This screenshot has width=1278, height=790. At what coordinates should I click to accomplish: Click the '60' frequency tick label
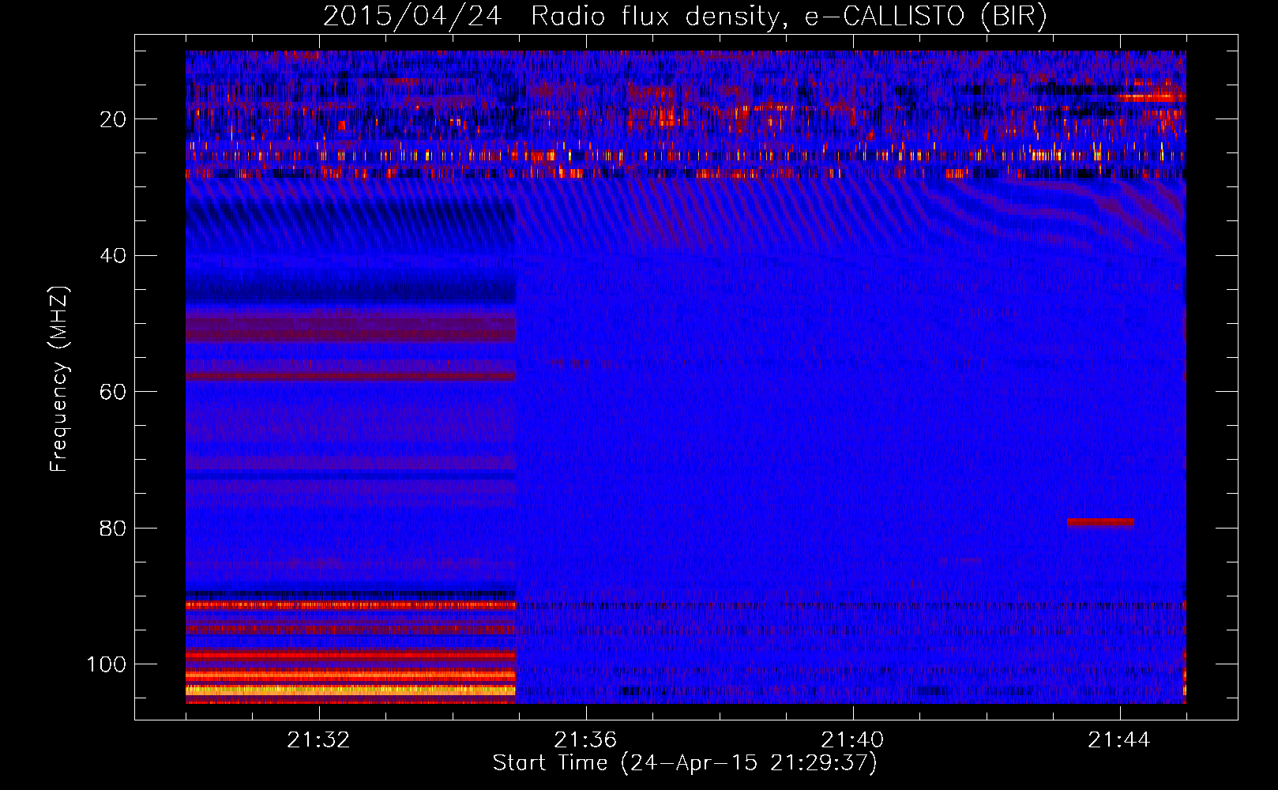[113, 392]
